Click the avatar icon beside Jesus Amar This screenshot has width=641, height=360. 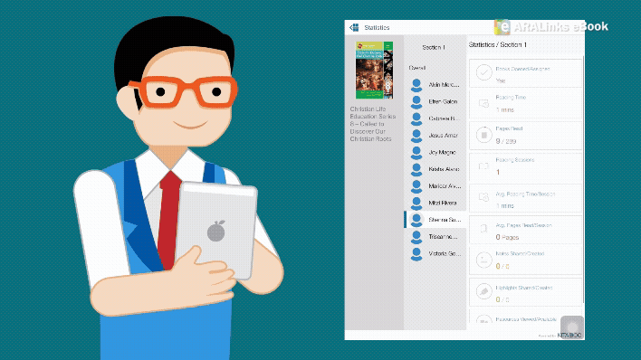416,136
